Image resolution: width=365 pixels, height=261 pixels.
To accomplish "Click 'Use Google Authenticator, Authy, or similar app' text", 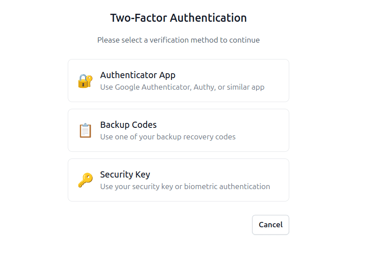I will [182, 87].
